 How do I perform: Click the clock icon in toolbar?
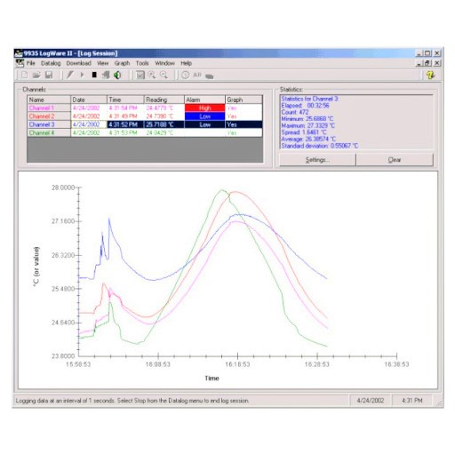186,75
